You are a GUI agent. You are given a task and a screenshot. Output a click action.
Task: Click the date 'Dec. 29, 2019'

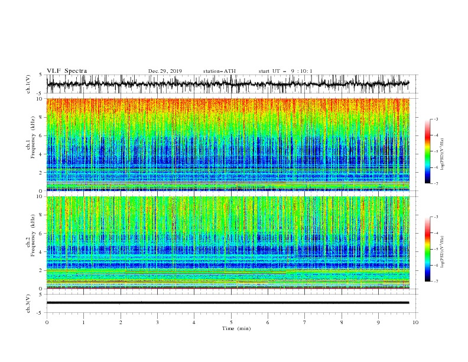point(165,71)
